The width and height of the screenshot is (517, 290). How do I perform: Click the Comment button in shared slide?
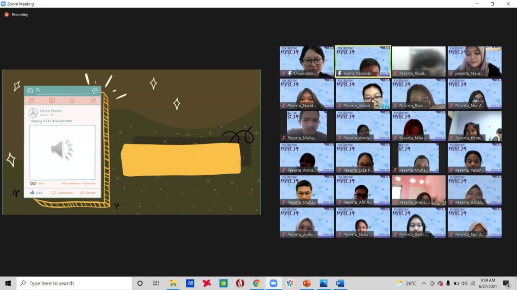pos(62,193)
